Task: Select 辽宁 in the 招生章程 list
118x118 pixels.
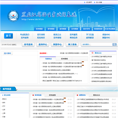Action: pyautogui.click(x=4, y=106)
